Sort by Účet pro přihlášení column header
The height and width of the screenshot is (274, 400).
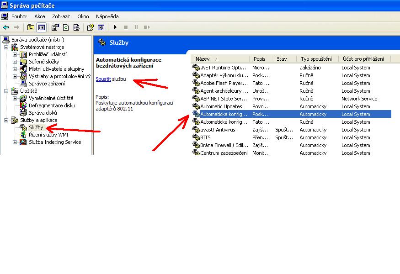365,59
